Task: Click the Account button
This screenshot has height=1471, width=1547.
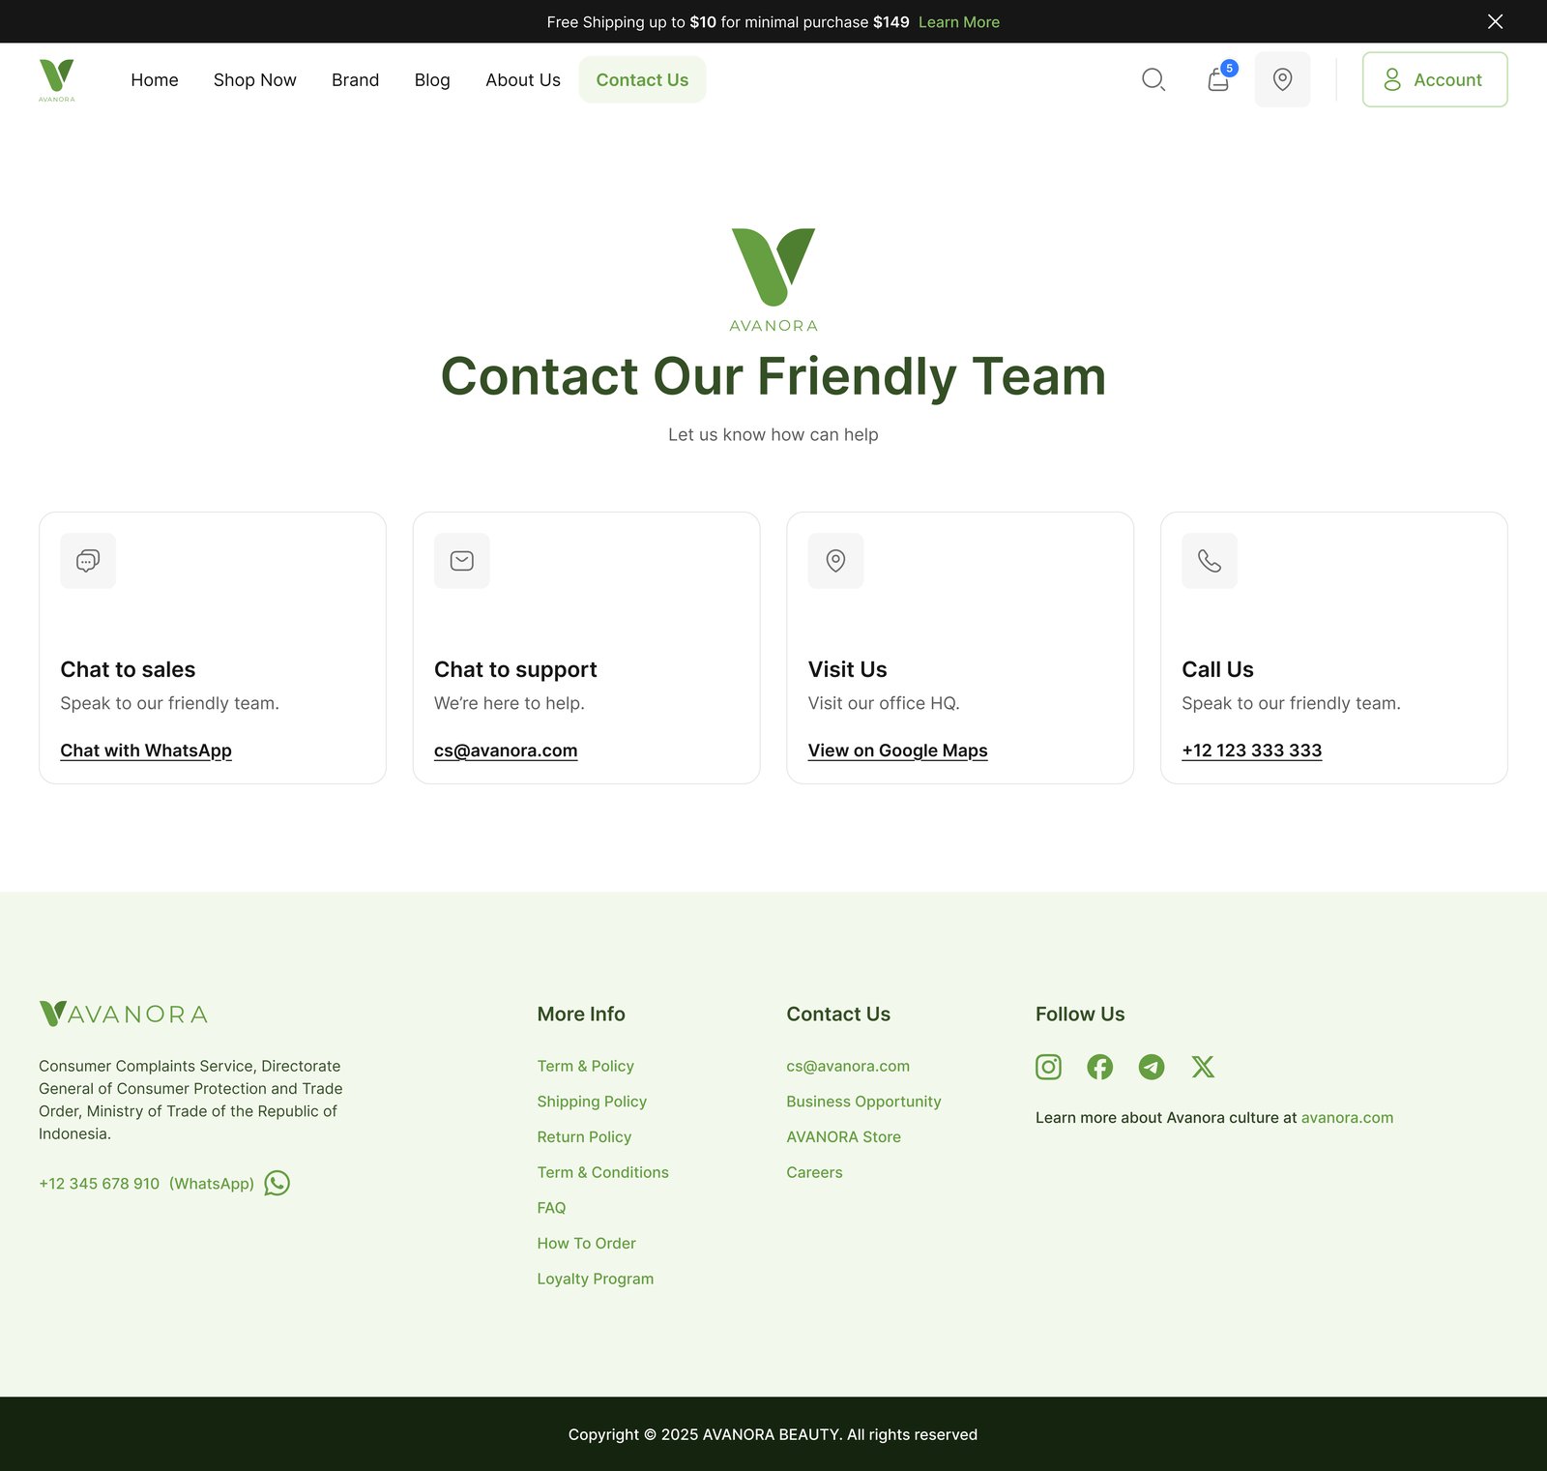Action: pos(1435,79)
